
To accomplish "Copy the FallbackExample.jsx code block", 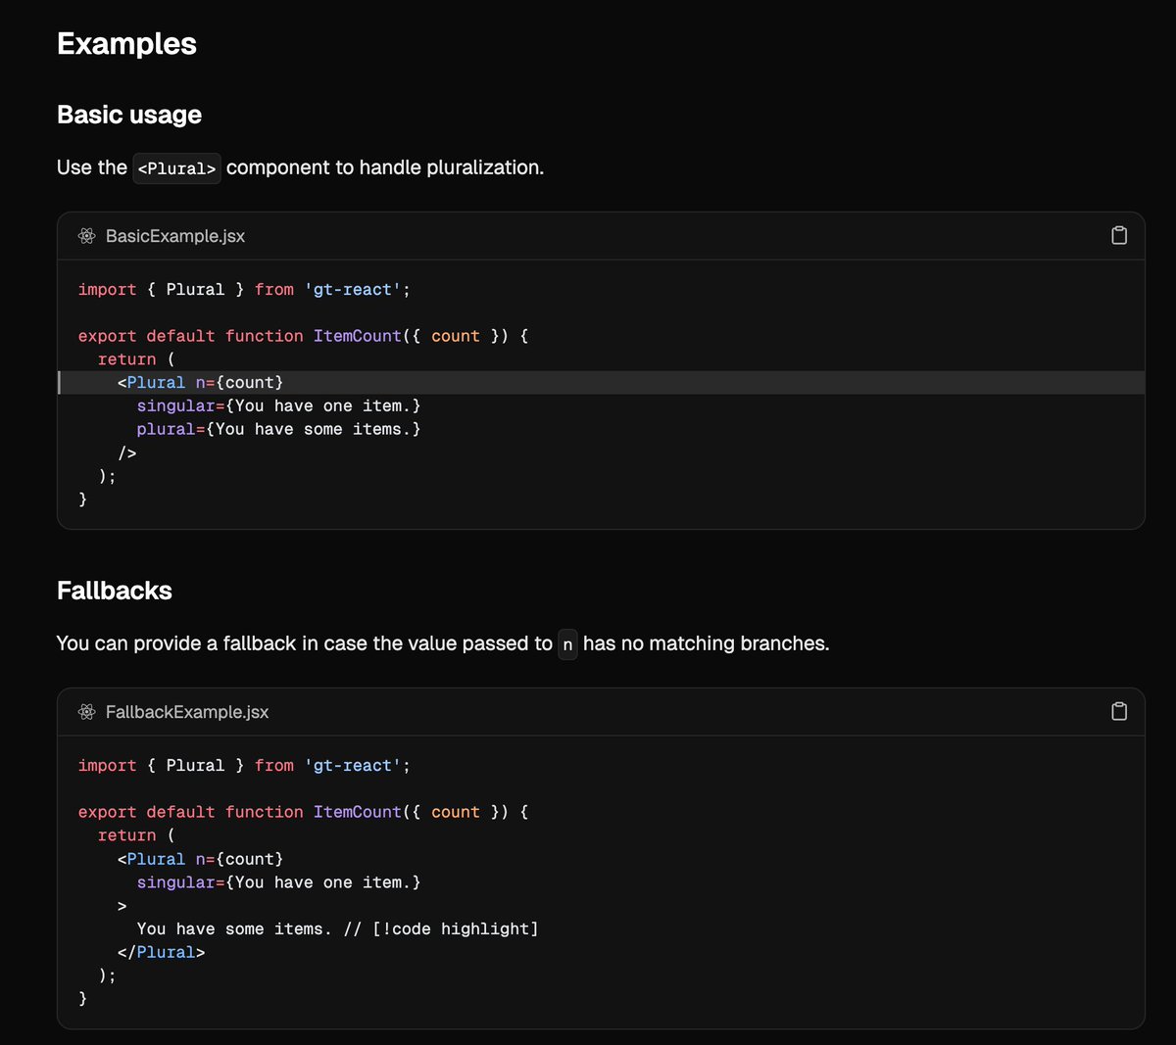I will pos(1119,711).
